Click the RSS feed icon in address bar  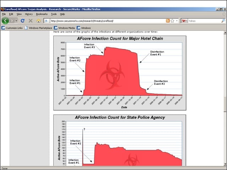tap(168, 21)
